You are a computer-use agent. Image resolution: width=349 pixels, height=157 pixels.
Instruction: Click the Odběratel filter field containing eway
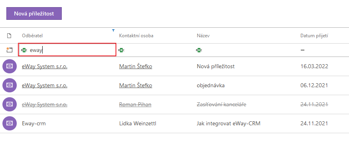tap(67, 50)
